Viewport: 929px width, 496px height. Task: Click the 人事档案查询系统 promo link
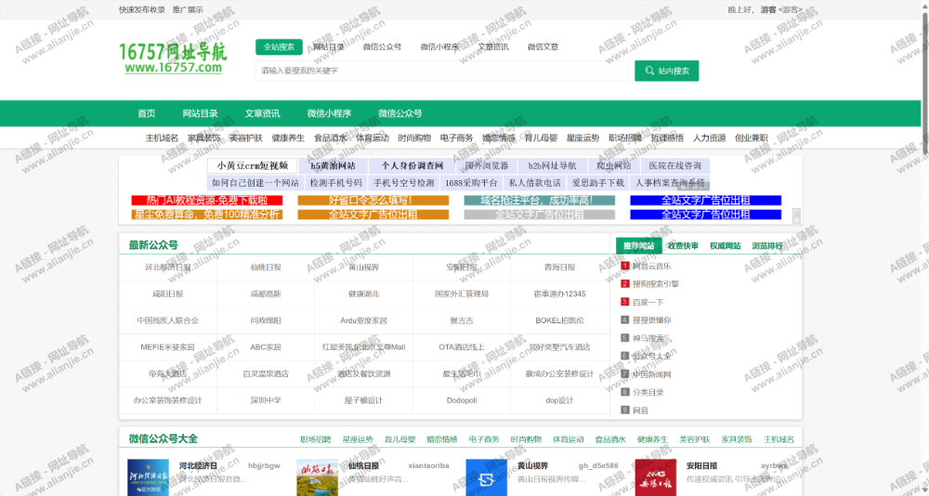click(670, 183)
